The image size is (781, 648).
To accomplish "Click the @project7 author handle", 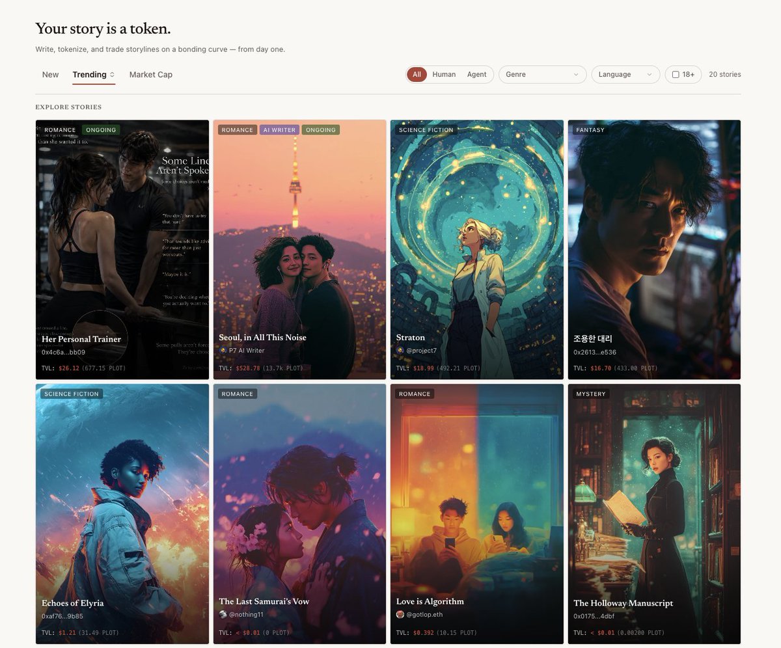I will pyautogui.click(x=422, y=350).
